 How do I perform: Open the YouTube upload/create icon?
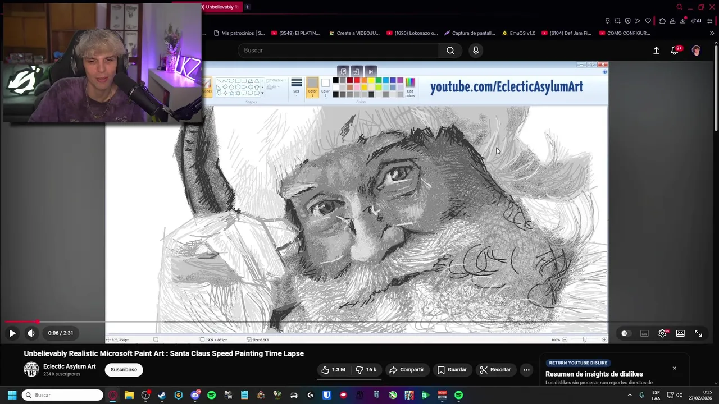coord(656,50)
